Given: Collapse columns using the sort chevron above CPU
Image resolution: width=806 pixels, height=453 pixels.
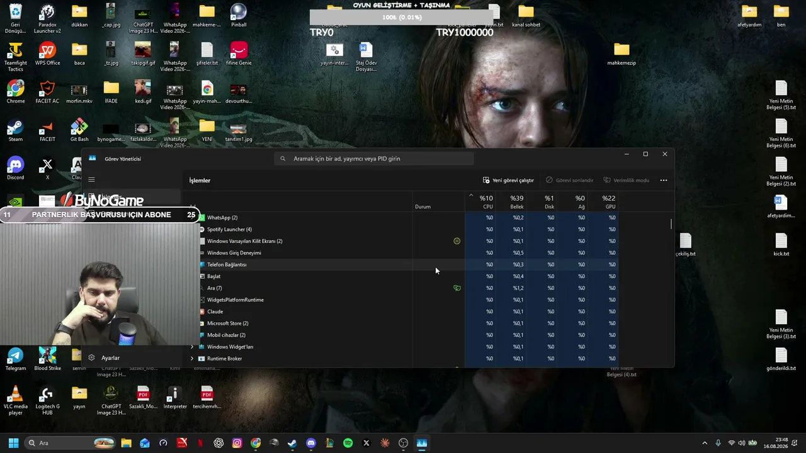Looking at the screenshot, I should (471, 196).
